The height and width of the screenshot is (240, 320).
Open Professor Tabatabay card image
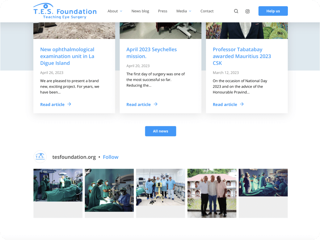click(x=247, y=31)
